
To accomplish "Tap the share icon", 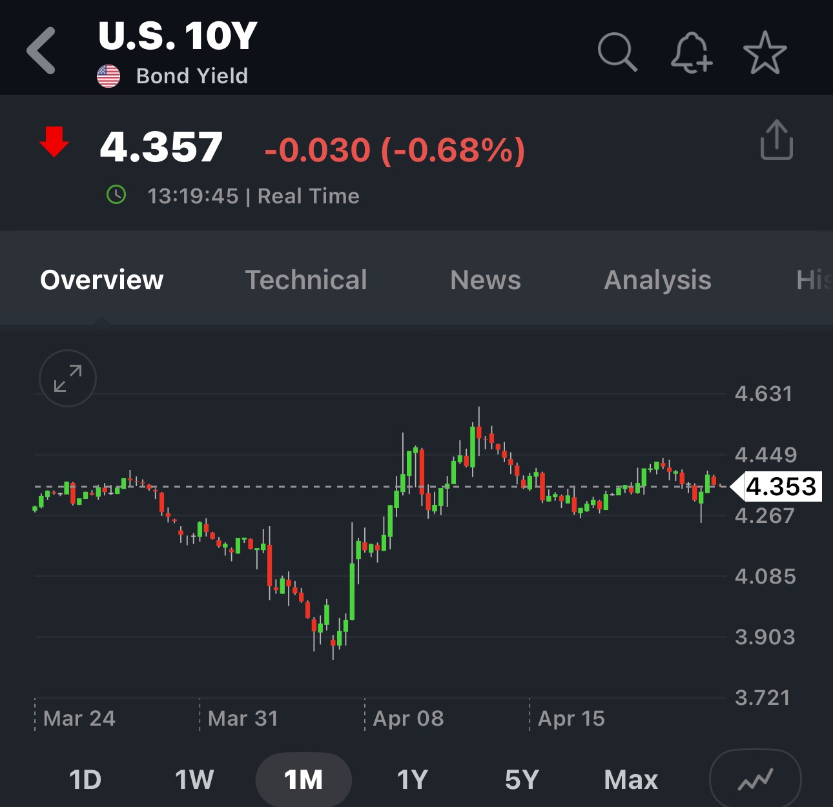I will tap(776, 139).
